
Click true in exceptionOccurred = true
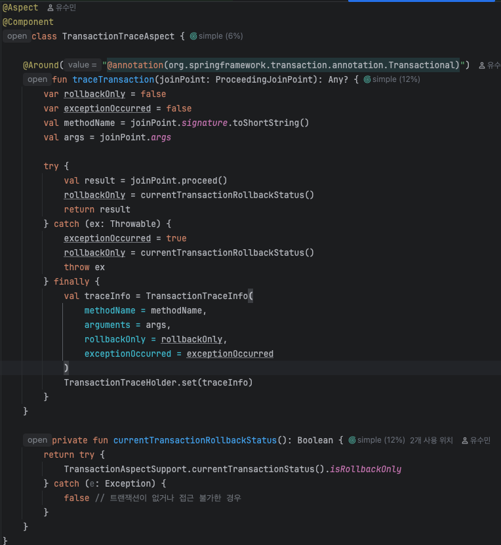(176, 239)
